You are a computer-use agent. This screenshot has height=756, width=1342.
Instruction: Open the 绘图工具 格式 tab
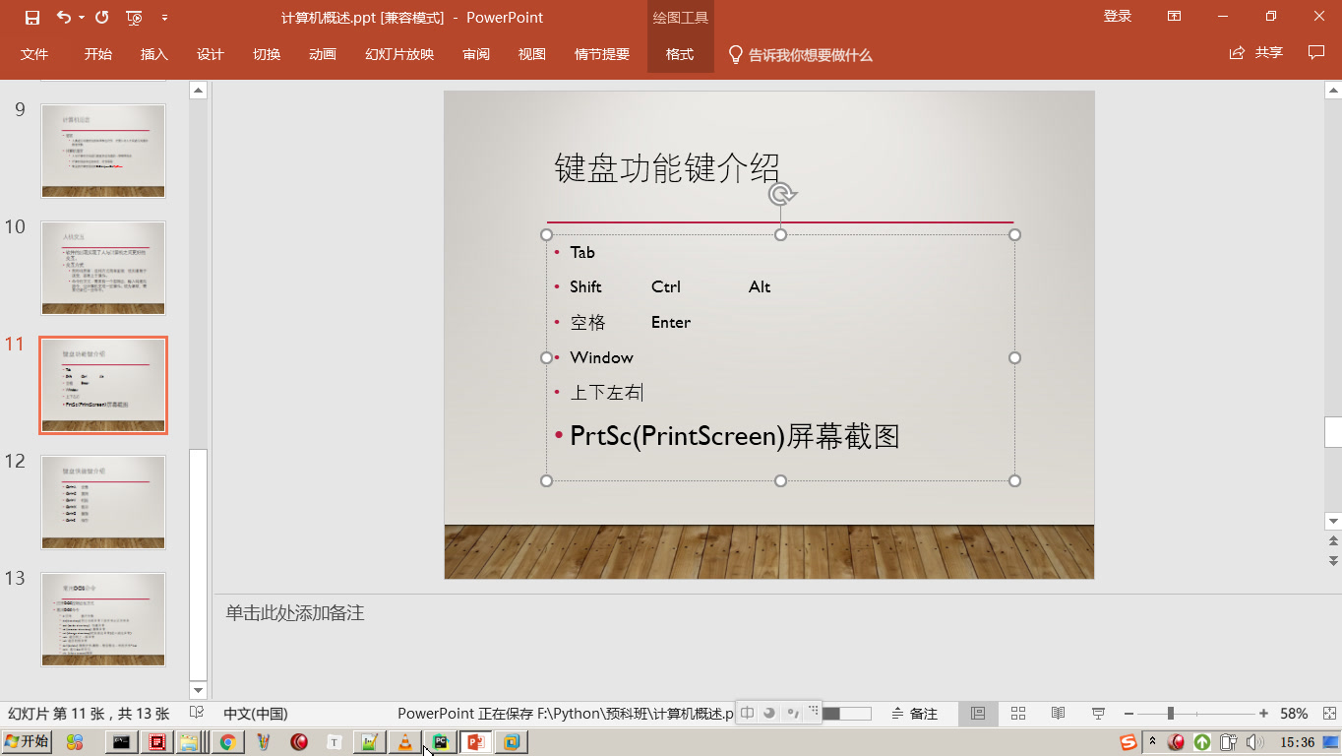click(x=680, y=54)
